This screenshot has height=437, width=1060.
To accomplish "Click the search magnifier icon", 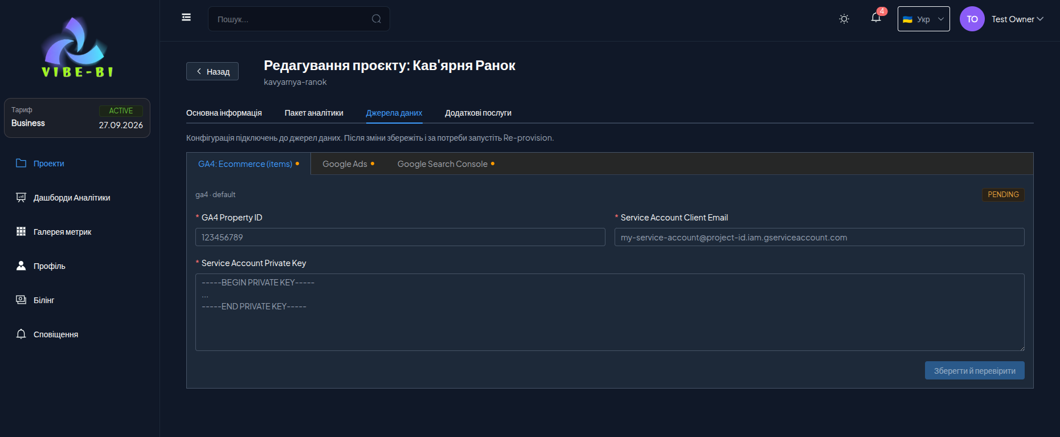I will click(x=376, y=19).
